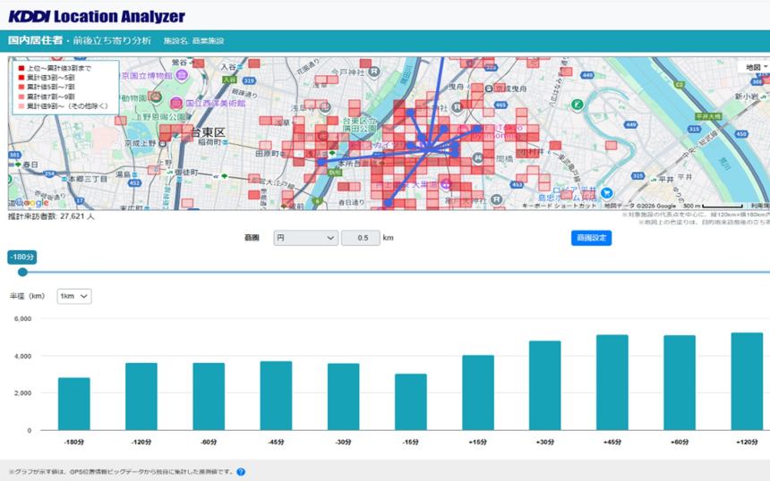
Task: Click the 累計値9割～ legend swatch
Action: [x=21, y=105]
